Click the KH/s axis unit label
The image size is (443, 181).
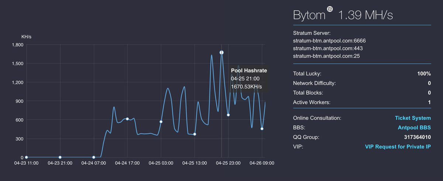(x=27, y=36)
